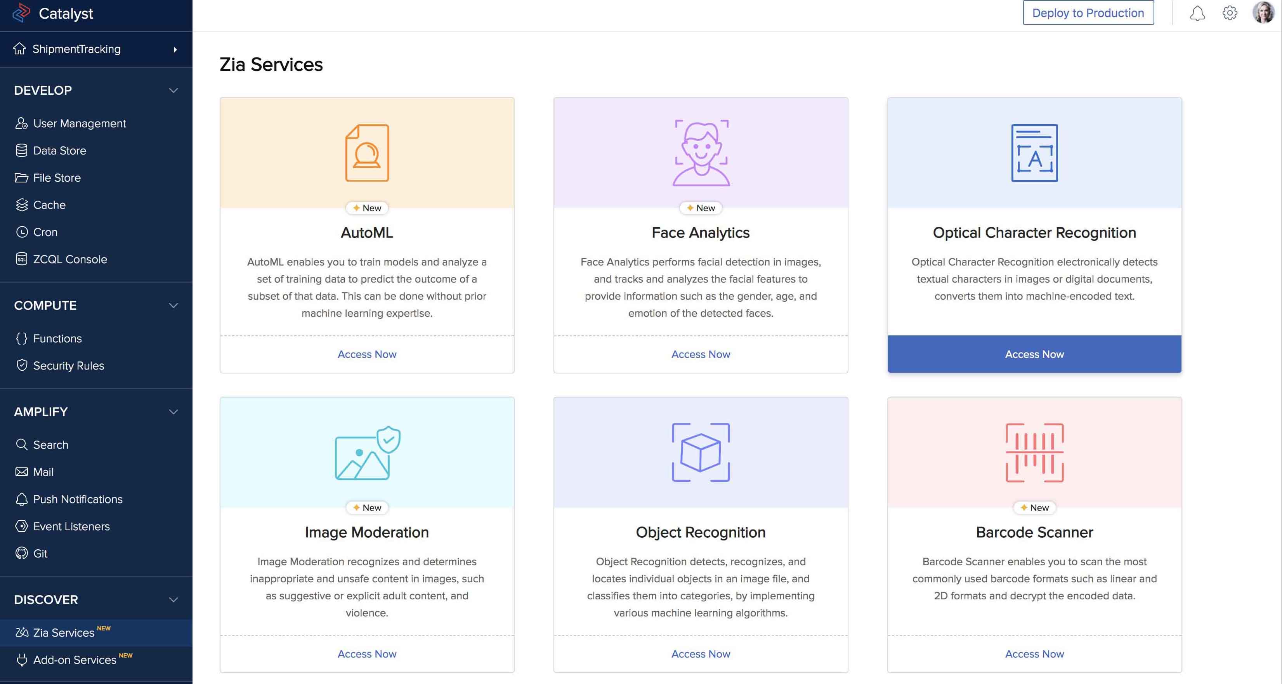The width and height of the screenshot is (1282, 684).
Task: Click the Image Moderation picture icon
Action: (x=367, y=453)
